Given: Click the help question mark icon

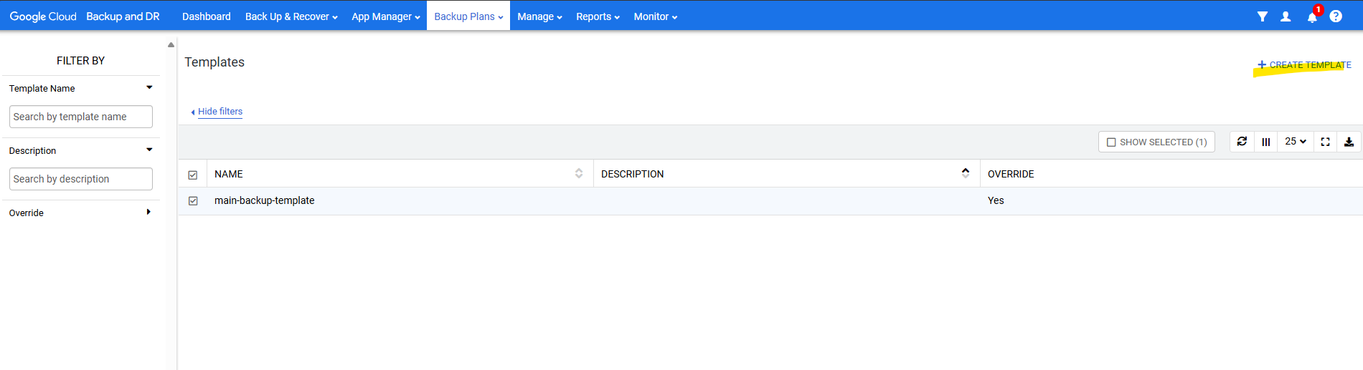Looking at the screenshot, I should 1336,16.
